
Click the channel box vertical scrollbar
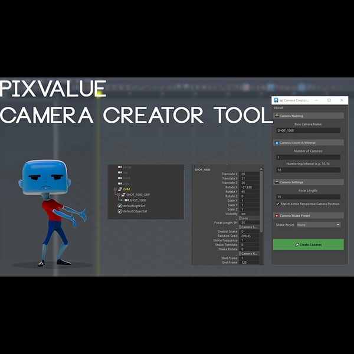coord(261,201)
